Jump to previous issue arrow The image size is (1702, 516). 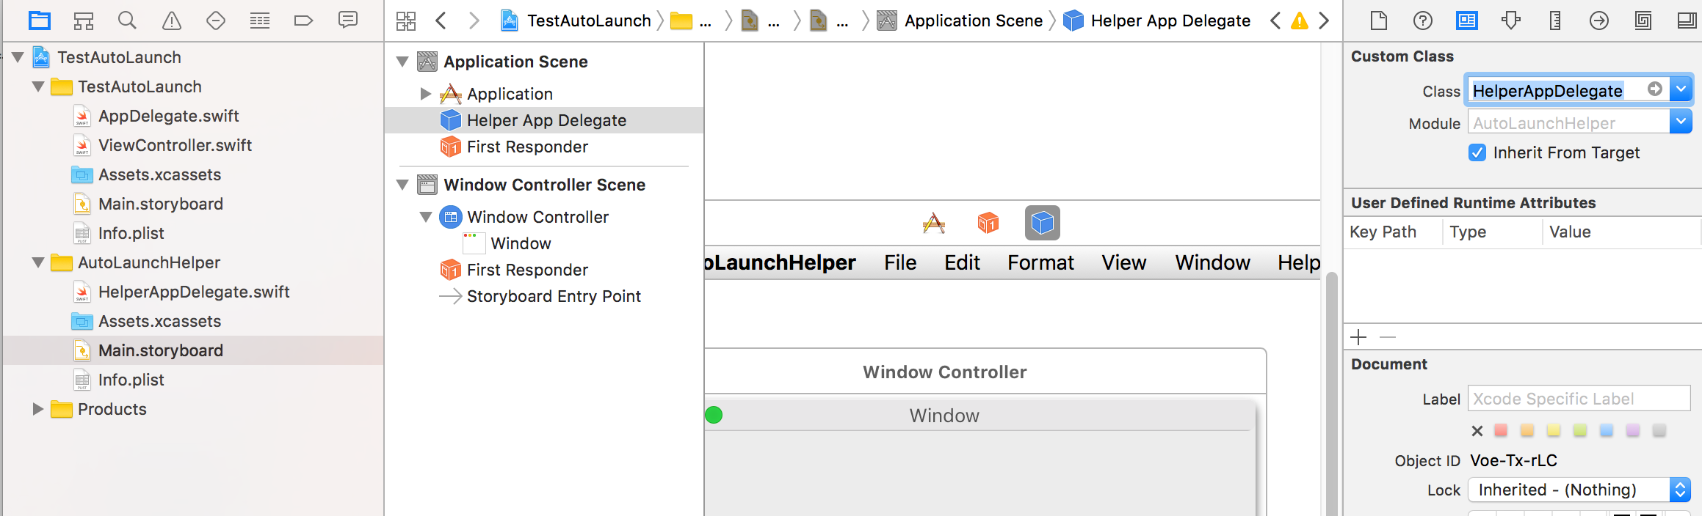tap(1275, 21)
